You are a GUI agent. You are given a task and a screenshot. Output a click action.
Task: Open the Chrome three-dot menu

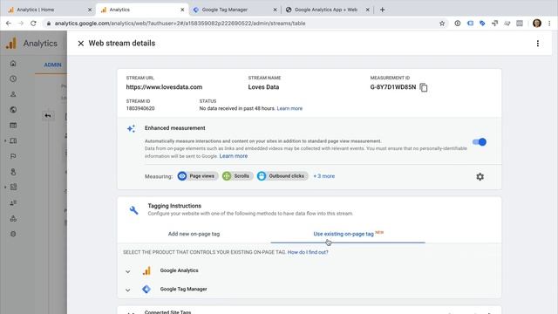click(549, 24)
